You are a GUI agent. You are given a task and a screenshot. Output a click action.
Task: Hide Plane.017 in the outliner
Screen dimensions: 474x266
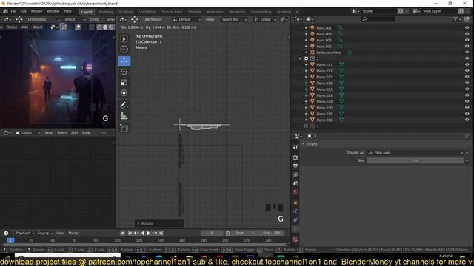pos(467,77)
